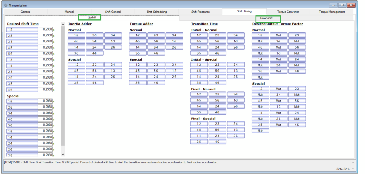Go to the Shift Scheduling tab
Image resolution: width=365 pixels, height=174 pixels.
point(157,12)
